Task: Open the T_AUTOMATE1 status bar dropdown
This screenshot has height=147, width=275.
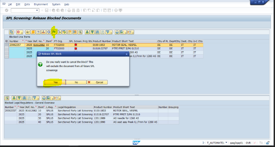Action: point(226,143)
